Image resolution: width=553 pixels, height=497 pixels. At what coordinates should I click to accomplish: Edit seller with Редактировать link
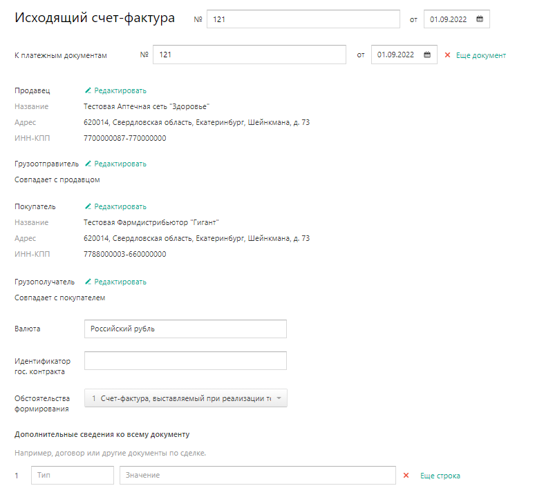120,90
